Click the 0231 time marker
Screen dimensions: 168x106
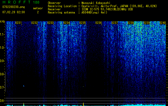point(18,23)
